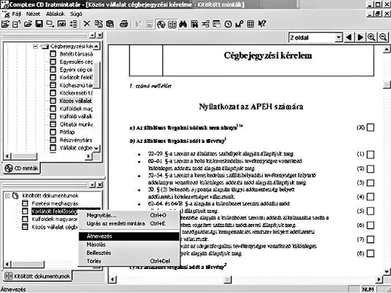Click the list indent arrows toolbar icon
This screenshot has width=391, height=293.
pos(73,24)
